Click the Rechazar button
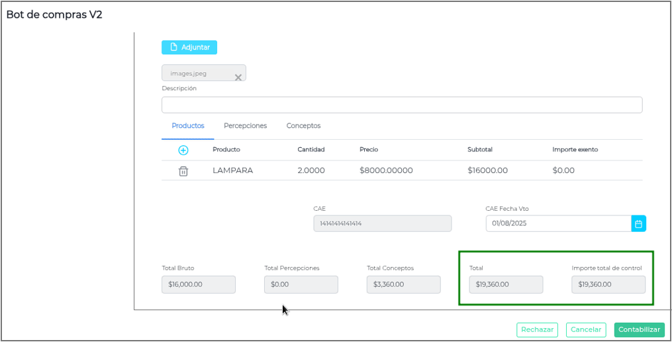The height and width of the screenshot is (342, 672). click(538, 329)
